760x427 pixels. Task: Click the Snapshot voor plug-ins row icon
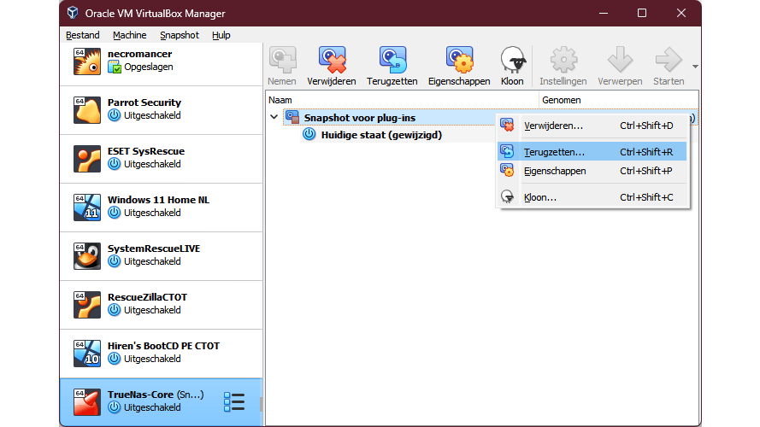coord(292,117)
